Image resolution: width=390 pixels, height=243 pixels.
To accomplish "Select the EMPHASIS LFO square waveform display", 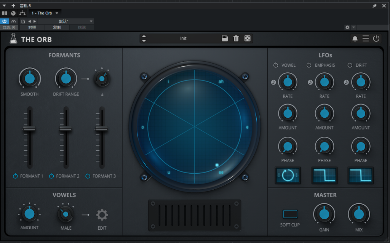I will (x=324, y=175).
